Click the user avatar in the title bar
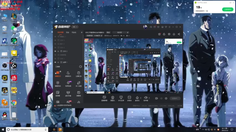Viewport: 236px width, 132px height. 145,27
